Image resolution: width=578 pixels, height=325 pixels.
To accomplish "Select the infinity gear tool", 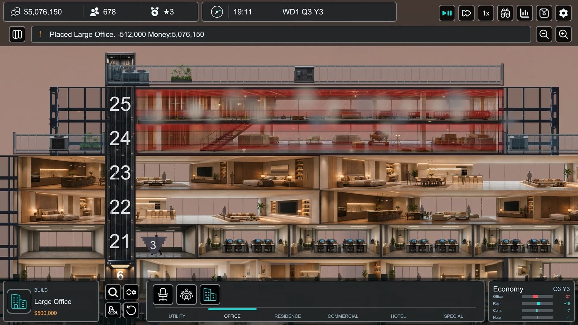I will tap(131, 292).
